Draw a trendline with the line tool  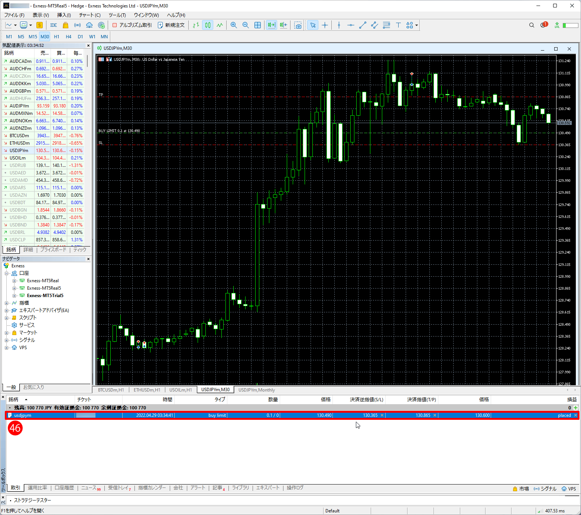[363, 25]
